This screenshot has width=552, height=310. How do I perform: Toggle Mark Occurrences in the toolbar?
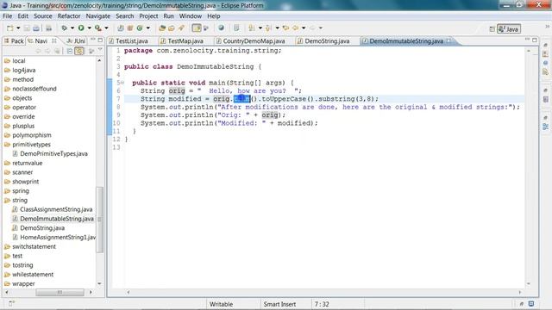click(x=197, y=28)
